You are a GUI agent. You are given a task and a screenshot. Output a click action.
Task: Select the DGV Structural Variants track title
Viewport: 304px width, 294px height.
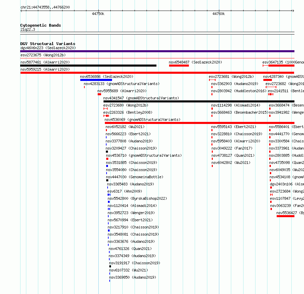point(48,44)
